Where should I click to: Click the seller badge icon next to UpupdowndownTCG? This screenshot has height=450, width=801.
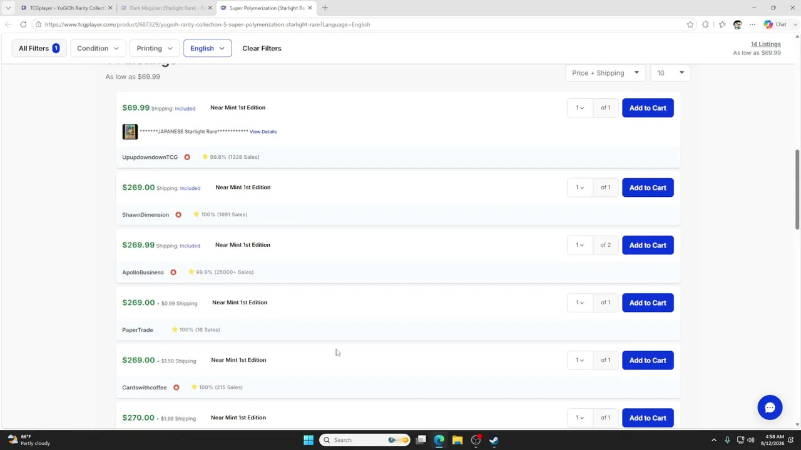tap(187, 157)
